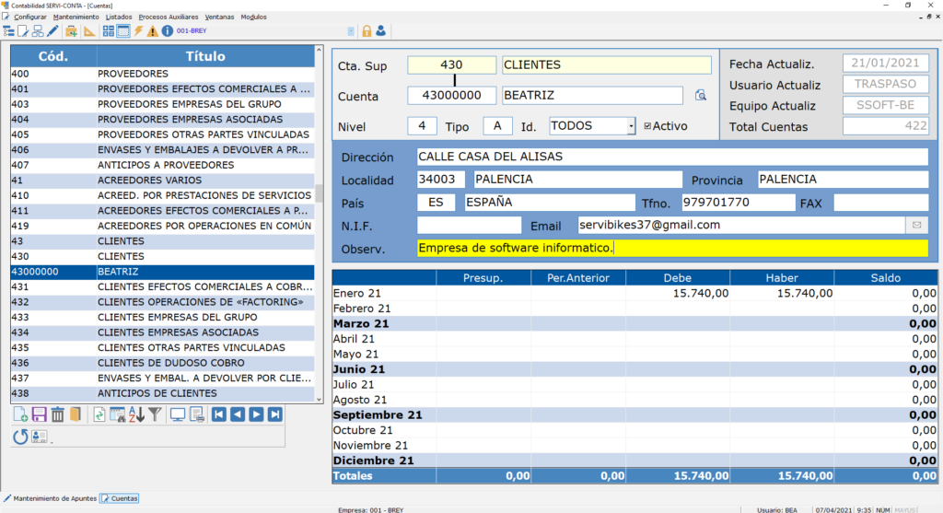The height and width of the screenshot is (513, 943).
Task: Toggle the Activo checkbox
Action: tap(647, 126)
